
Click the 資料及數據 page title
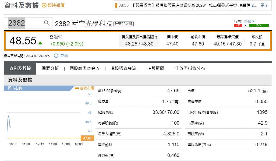22,5
